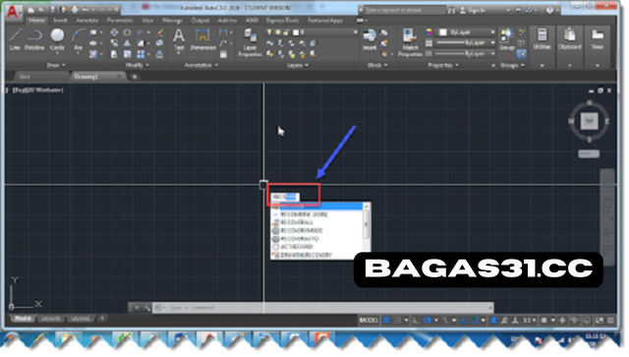Toggle the grid display on status bar
The width and height of the screenshot is (629, 357).
pos(386,320)
